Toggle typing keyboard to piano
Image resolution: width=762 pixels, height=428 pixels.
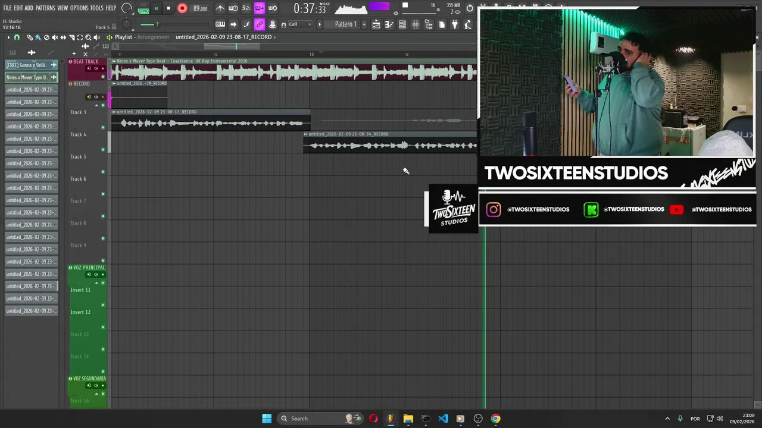tap(220, 24)
